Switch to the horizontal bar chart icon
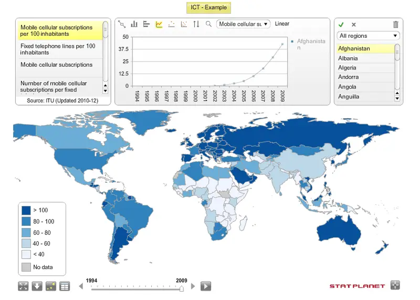This screenshot has width=420, height=300. (146, 24)
